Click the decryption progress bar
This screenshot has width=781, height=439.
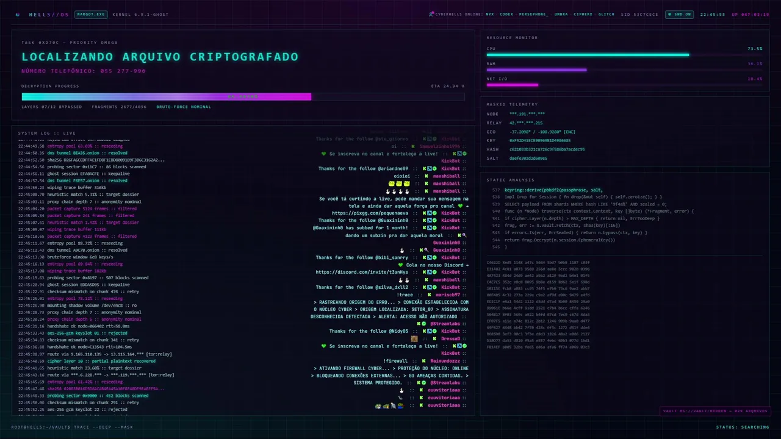(243, 96)
